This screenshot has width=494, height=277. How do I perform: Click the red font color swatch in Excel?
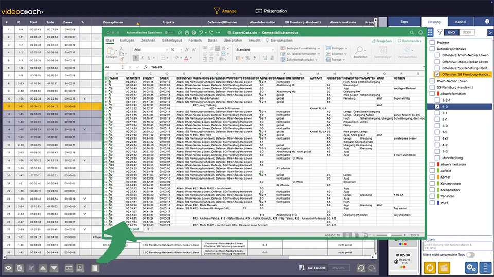click(186, 58)
